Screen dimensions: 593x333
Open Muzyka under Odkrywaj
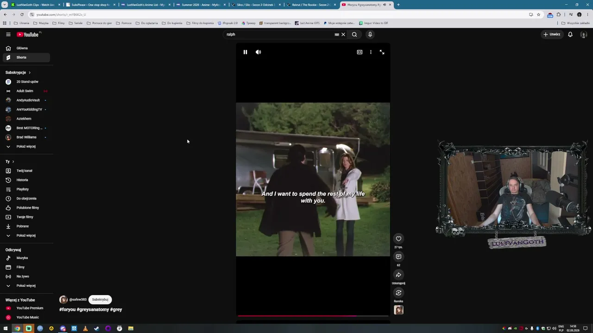point(26,258)
